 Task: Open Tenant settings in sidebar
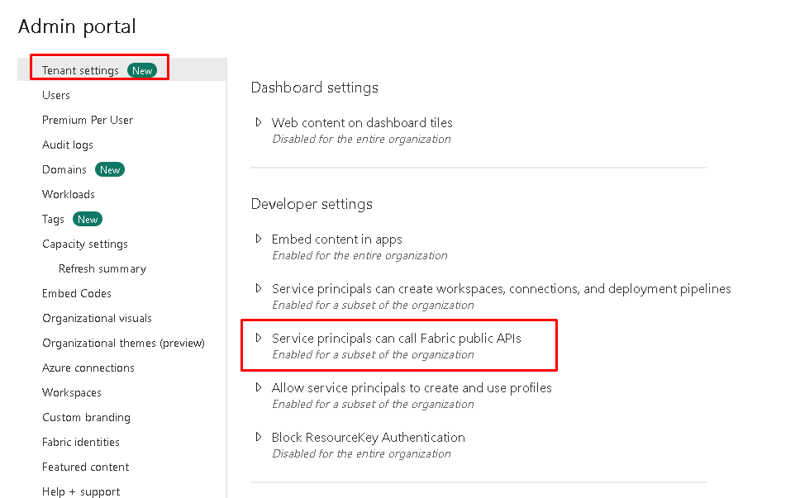click(81, 70)
